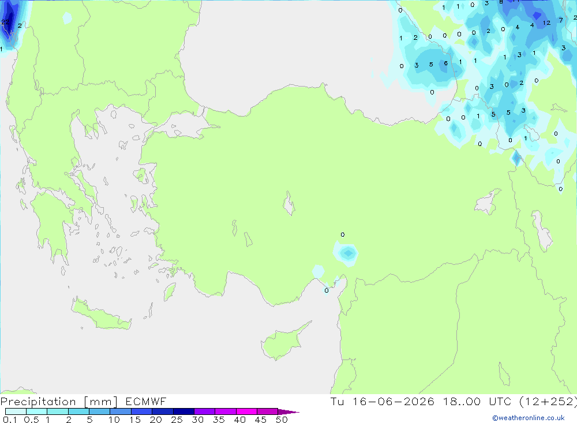Image resolution: width=577 pixels, height=423 pixels.
Task: Click the 25–30 mm navy swatch
Action: [183, 411]
